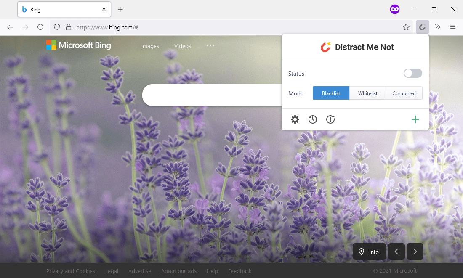
Task: Click the add-timed-exception alert icon
Action: pos(330,119)
